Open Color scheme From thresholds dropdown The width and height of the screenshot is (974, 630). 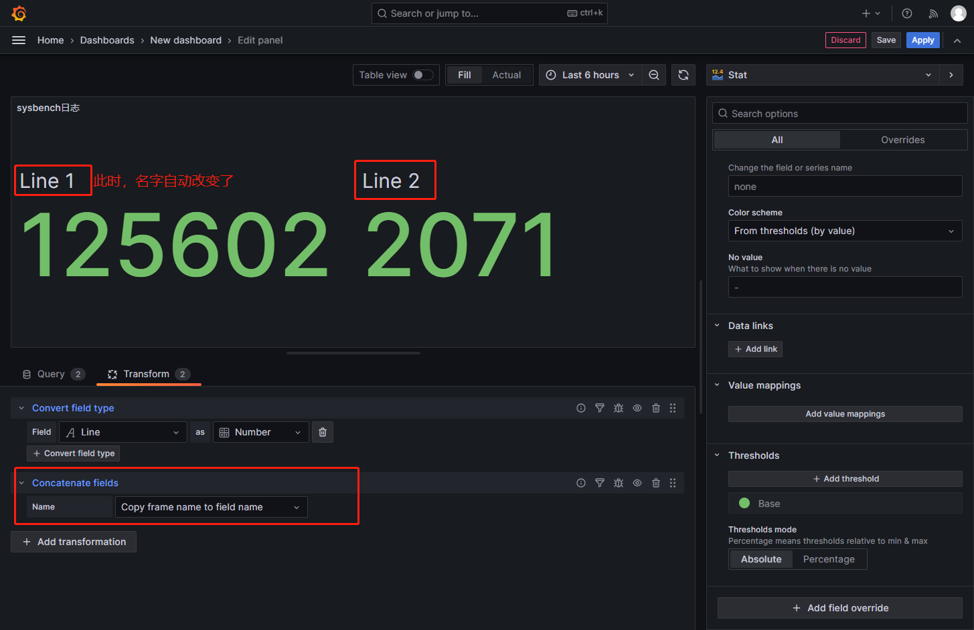pyautogui.click(x=845, y=231)
